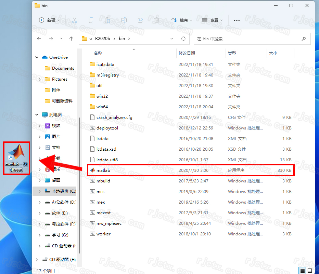Collapse the OneDrive tree node
Image resolution: width=319 pixels, height=274 pixels.
coord(37,57)
